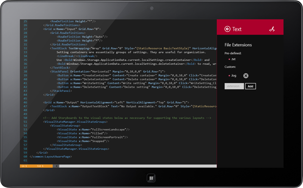
Task: Click the closing common:LayoutAwarePage tag on line 60
Action: [51, 156]
